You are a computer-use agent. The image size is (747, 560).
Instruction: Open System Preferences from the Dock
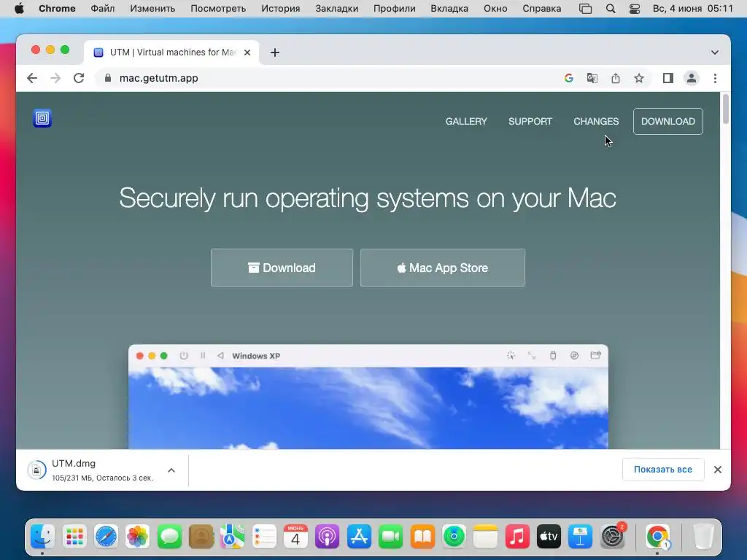pos(612,537)
